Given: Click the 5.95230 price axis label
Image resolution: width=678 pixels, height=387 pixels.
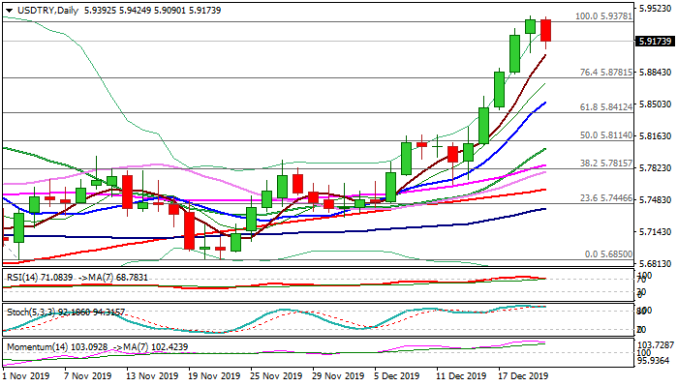Looking at the screenshot, I should [656, 8].
